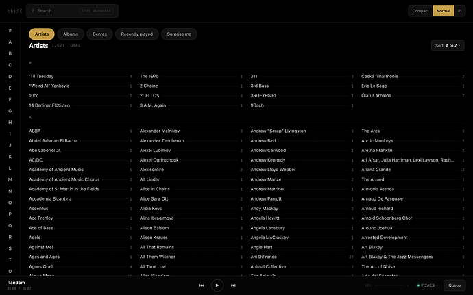473x295 pixels.
Task: Jump to letter G in alphabet index
Action: pos(10,111)
